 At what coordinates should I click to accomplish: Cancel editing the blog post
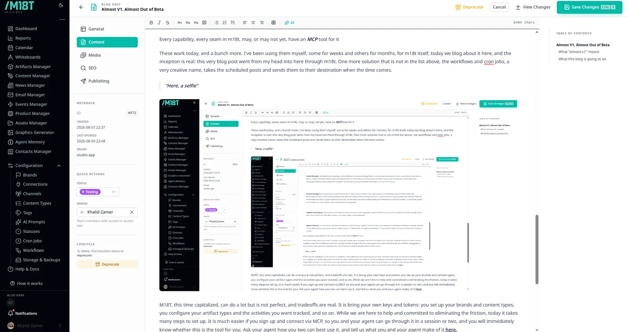pyautogui.click(x=499, y=7)
